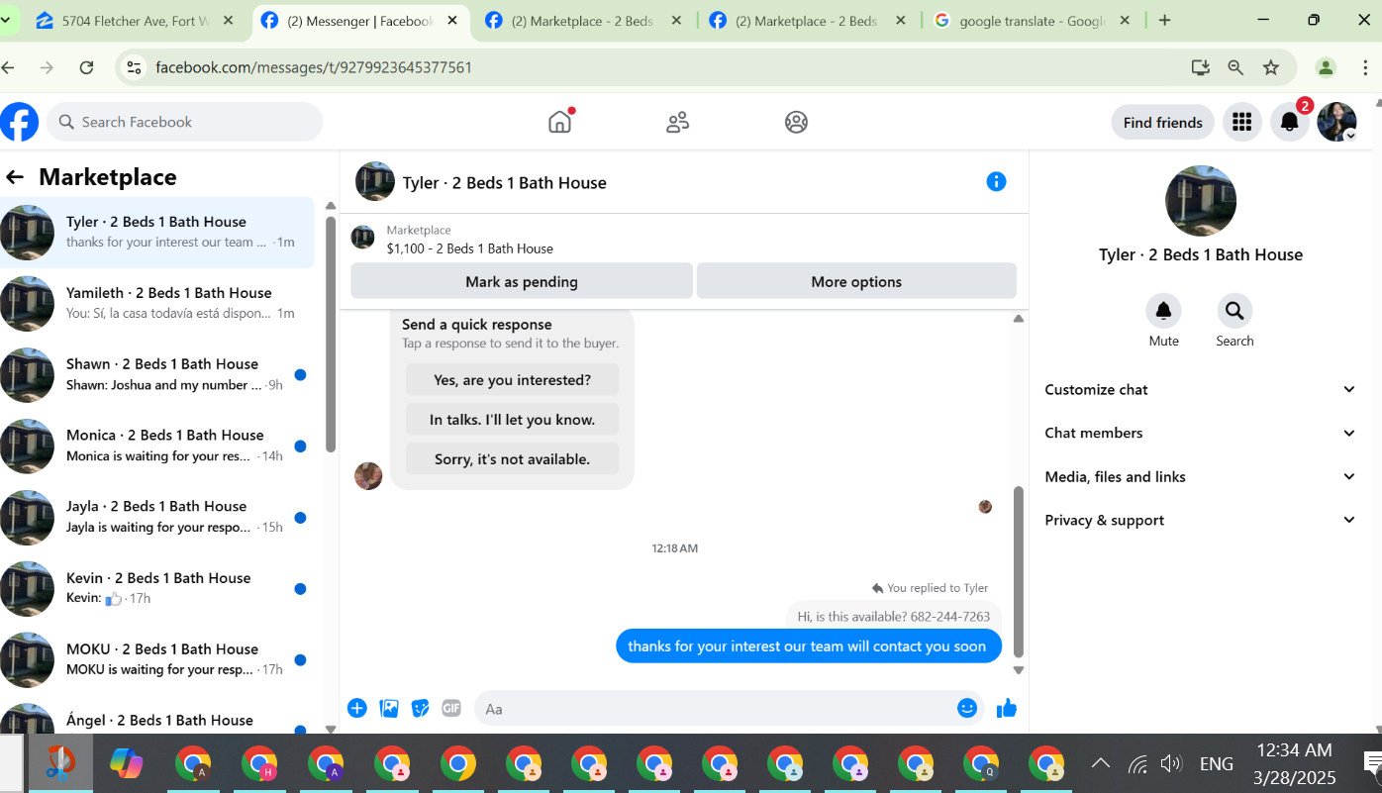1382x793 pixels.
Task: Switch to the google translate tab
Action: (1032, 21)
